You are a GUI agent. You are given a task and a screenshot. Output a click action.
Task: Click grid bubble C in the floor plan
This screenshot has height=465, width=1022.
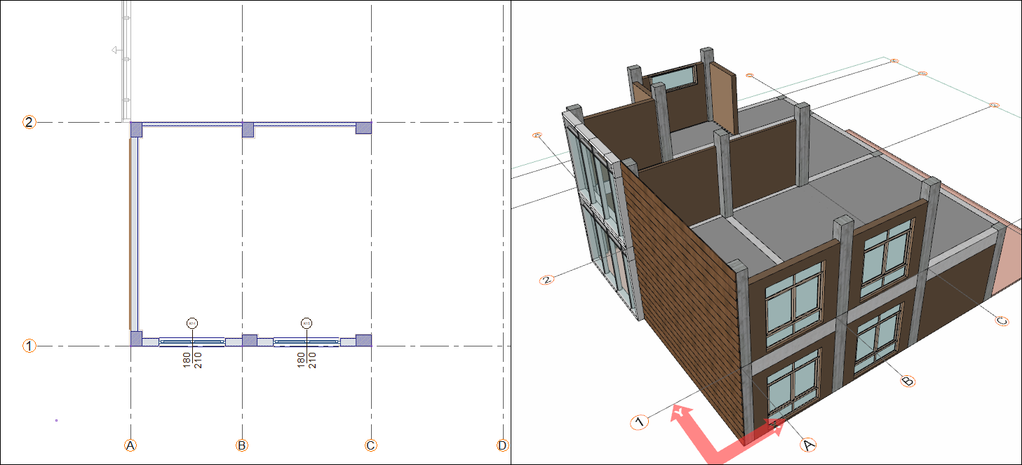(370, 445)
